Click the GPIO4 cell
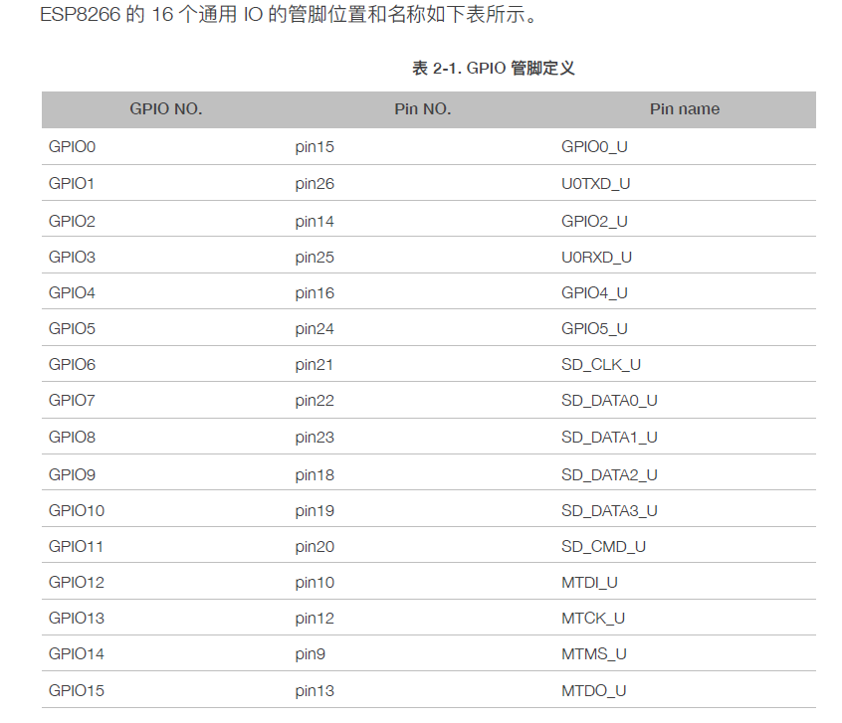The height and width of the screenshot is (723, 842). [72, 293]
